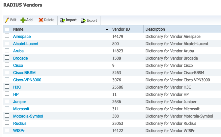Check the Juniper row checkbox
Image resolution: width=221 pixels, height=137 pixels.
[x=7, y=101]
